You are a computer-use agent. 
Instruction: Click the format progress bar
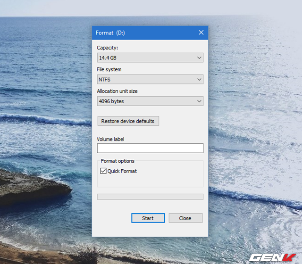pyautogui.click(x=150, y=197)
